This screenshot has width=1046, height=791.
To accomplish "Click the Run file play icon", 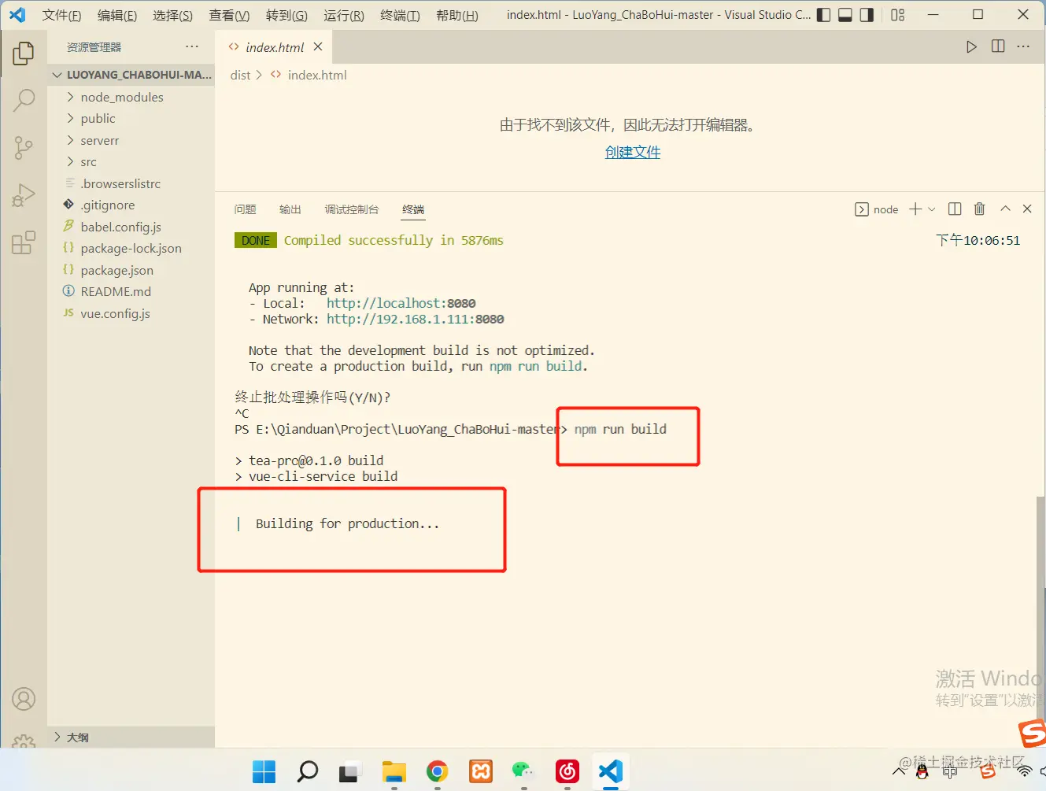I will pos(971,47).
